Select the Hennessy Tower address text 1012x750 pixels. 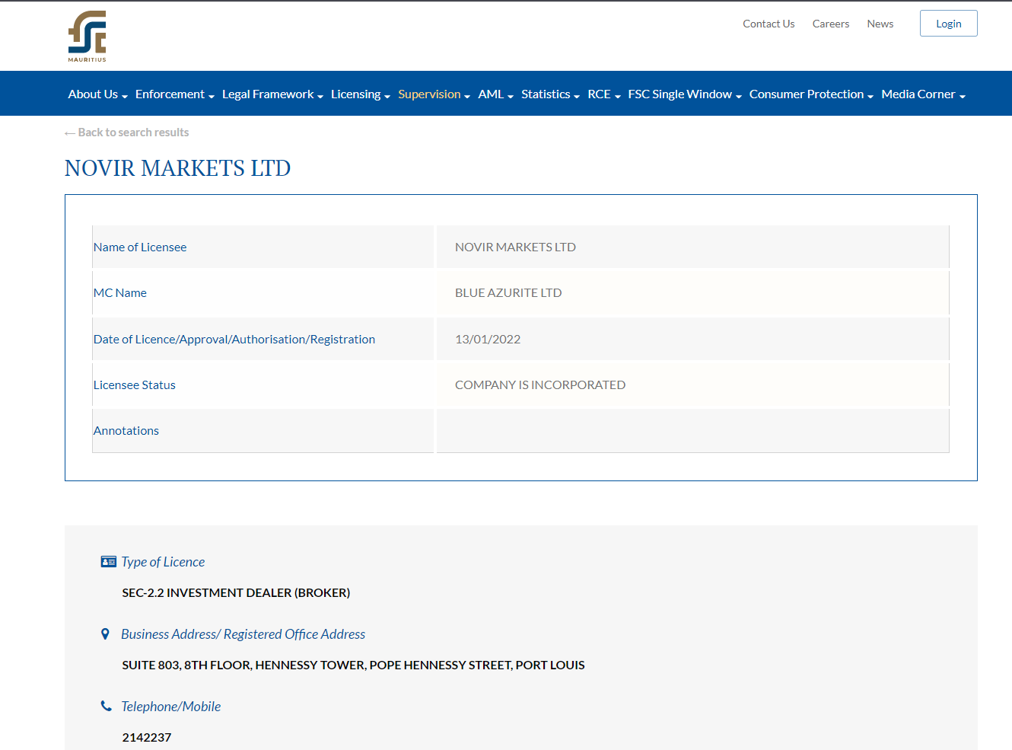click(x=353, y=665)
